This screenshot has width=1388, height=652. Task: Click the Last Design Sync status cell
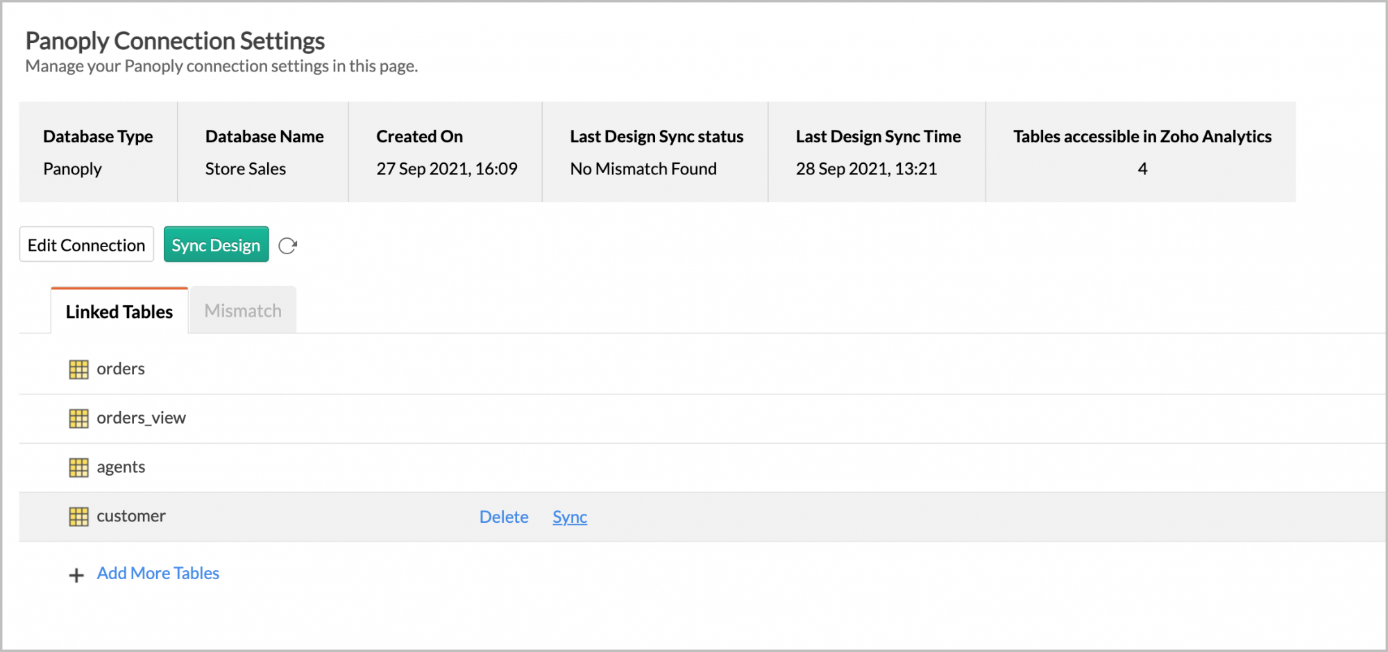point(643,168)
